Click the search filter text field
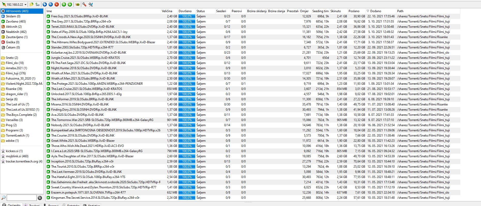The height and width of the screenshot is (206, 481). [x=22, y=198]
